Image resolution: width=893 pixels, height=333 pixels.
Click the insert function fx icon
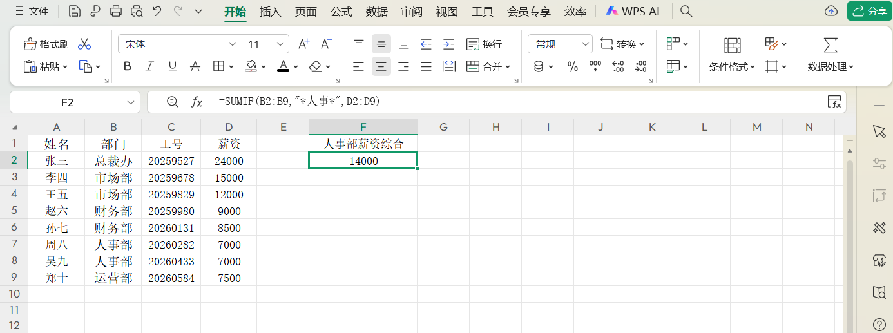pos(197,102)
